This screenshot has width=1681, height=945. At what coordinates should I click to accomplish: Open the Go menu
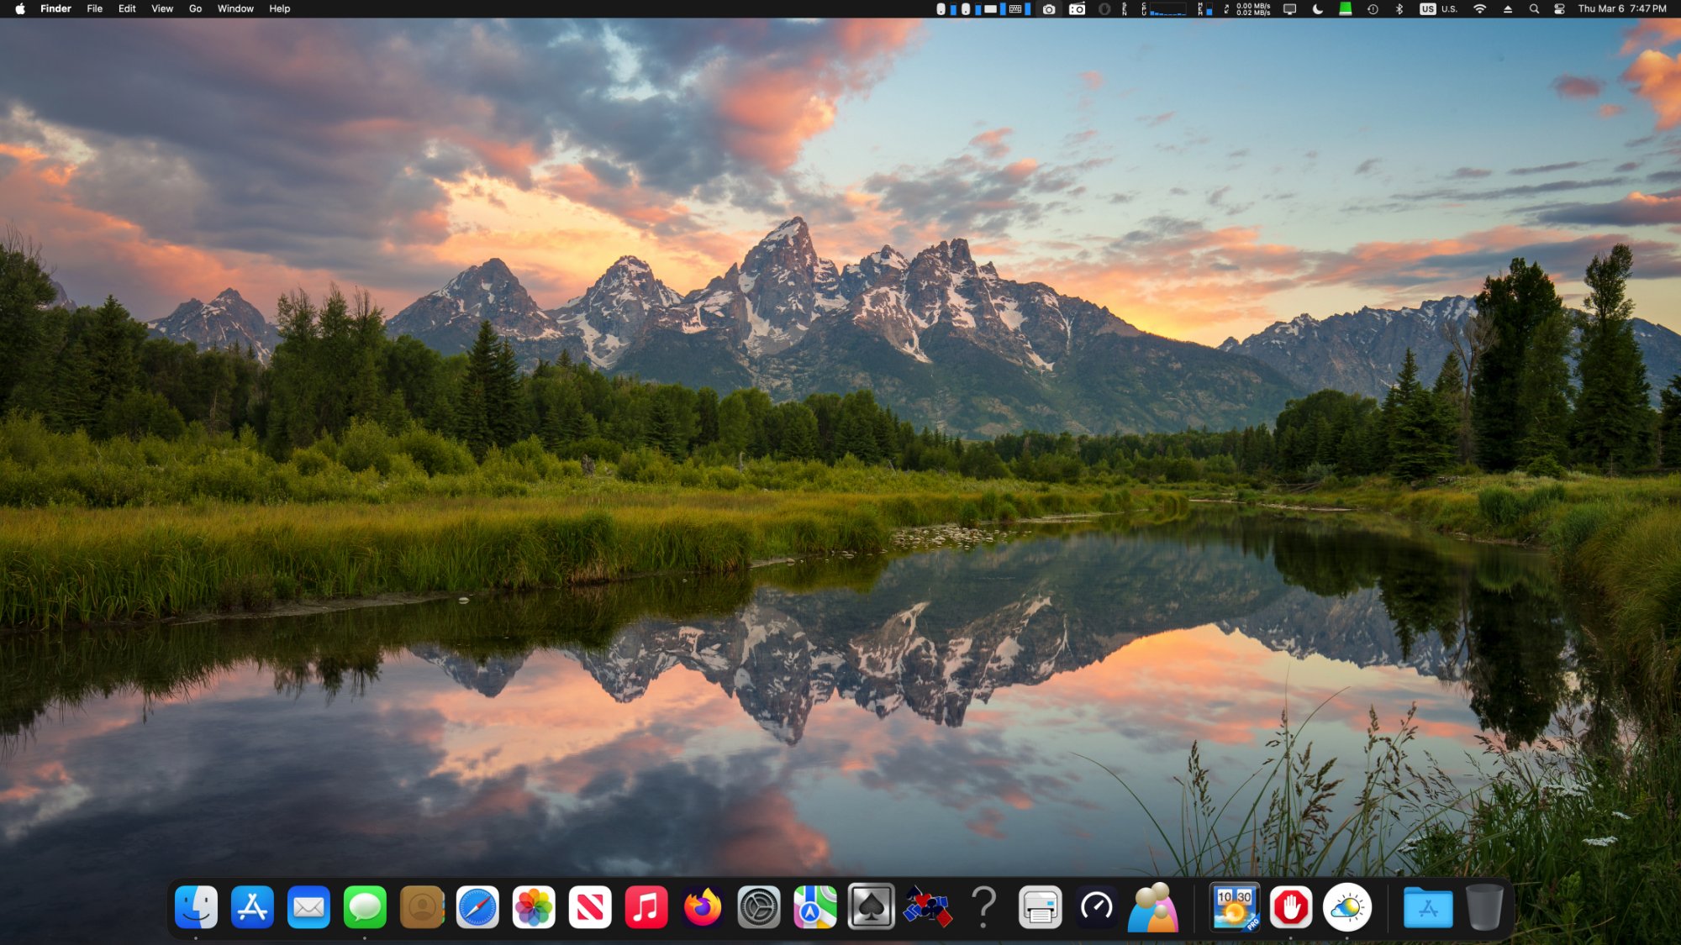195,9
